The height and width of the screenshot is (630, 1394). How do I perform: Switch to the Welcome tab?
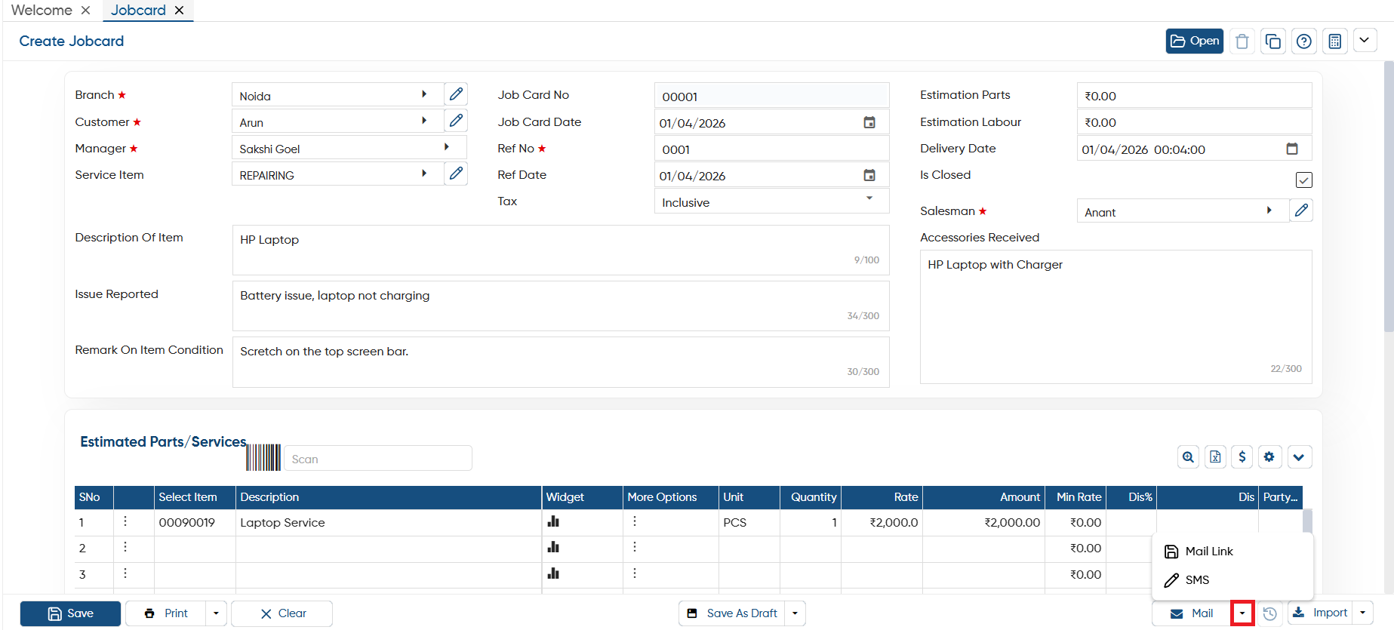pyautogui.click(x=42, y=11)
